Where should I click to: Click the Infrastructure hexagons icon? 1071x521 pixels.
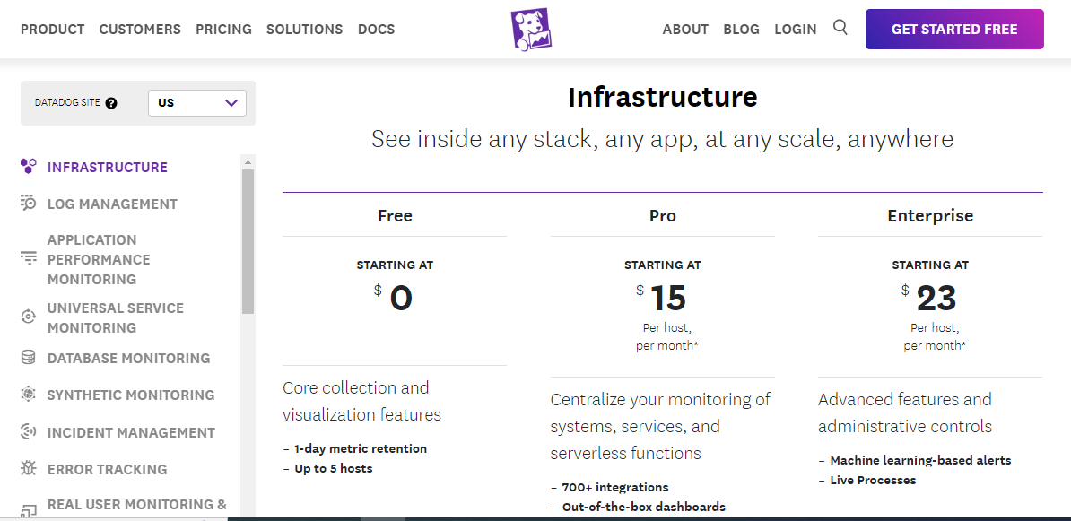[x=28, y=166]
